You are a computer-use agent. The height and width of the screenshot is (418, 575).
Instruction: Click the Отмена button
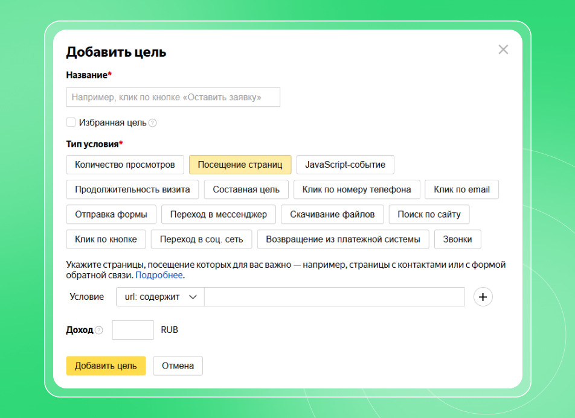point(178,366)
